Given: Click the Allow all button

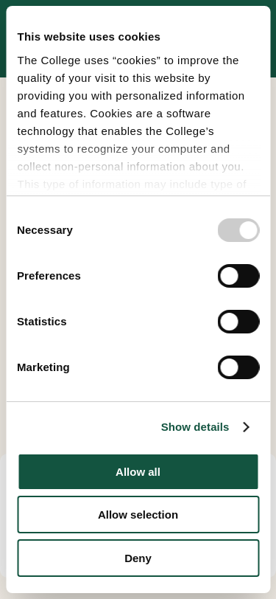Looking at the screenshot, I should [138, 472].
